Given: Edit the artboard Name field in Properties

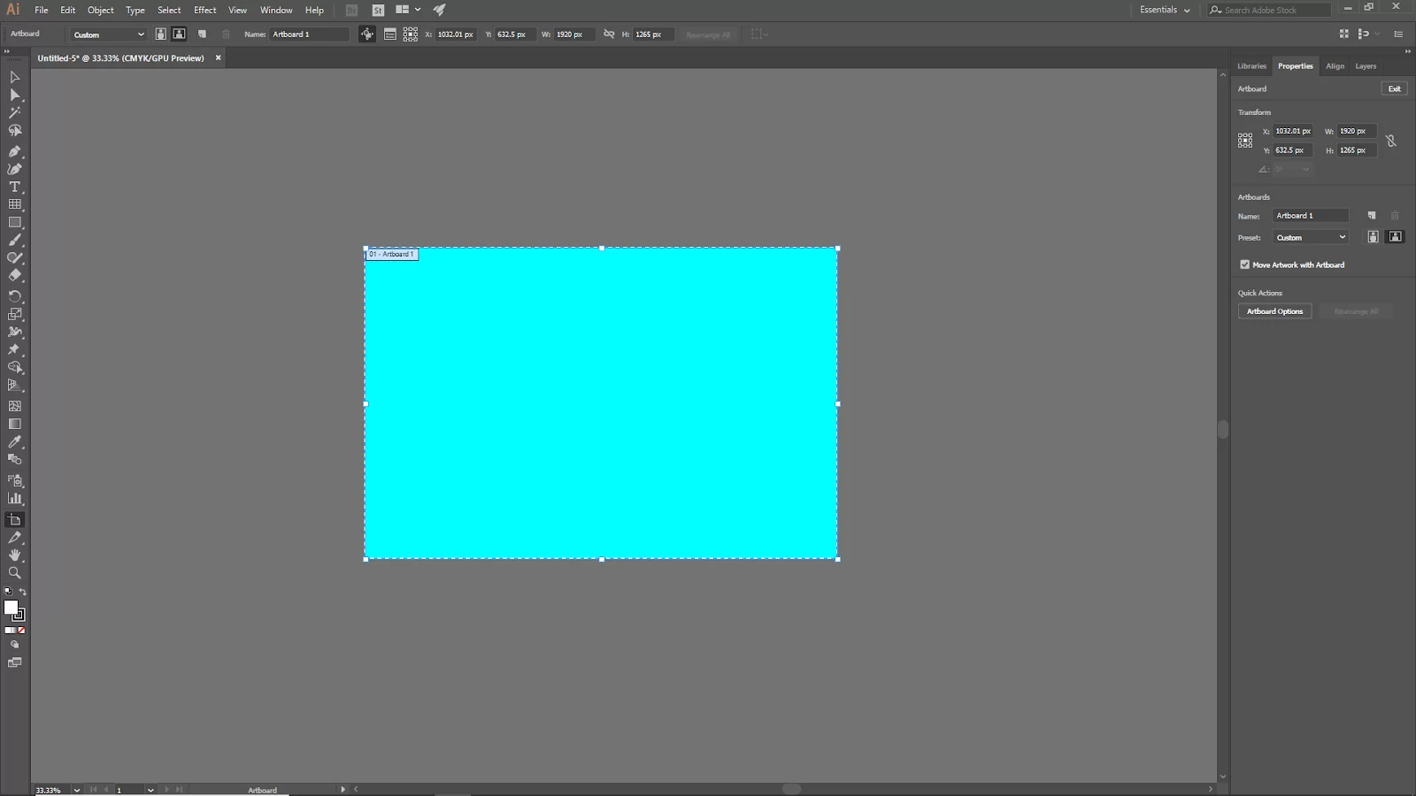Looking at the screenshot, I should (x=1310, y=216).
